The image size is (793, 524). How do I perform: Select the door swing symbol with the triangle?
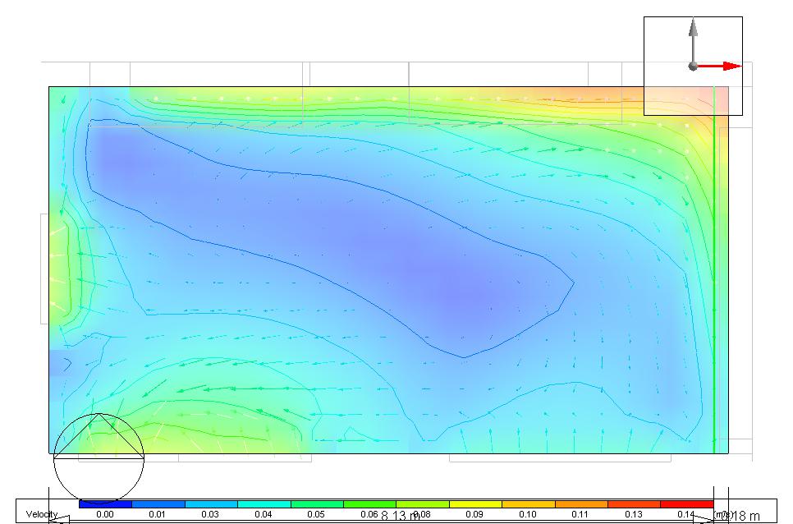point(99,459)
